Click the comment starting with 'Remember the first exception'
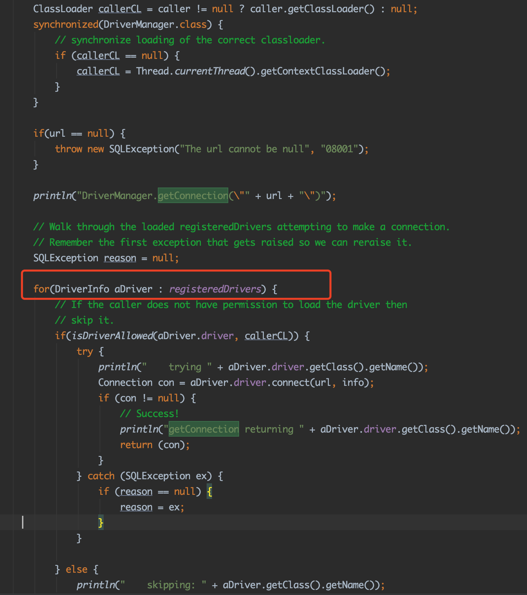 [x=223, y=242]
